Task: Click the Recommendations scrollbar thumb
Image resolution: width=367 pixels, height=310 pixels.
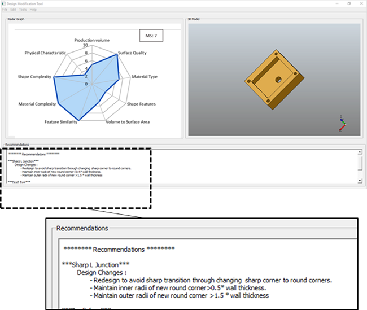Action: [360, 163]
